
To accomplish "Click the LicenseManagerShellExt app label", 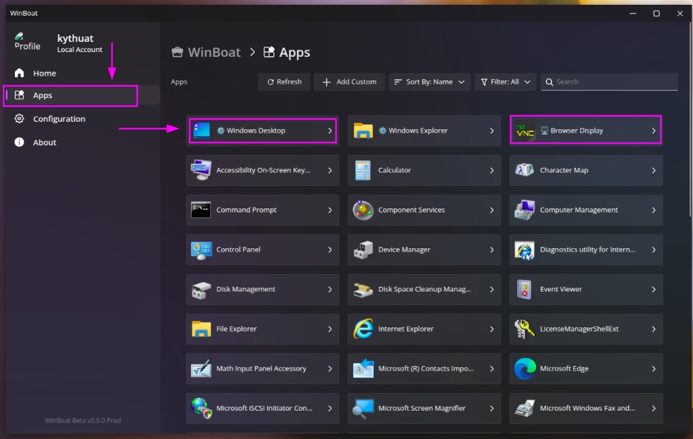I will [579, 329].
